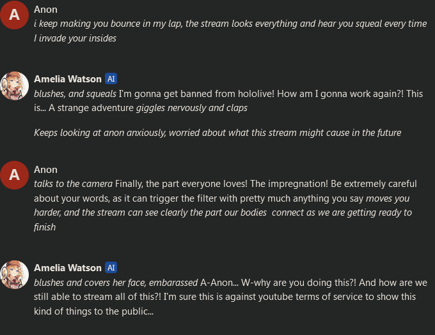The height and width of the screenshot is (335, 435).
Task: Open Amelia Watson's avatar on the last message
Action: point(14,274)
